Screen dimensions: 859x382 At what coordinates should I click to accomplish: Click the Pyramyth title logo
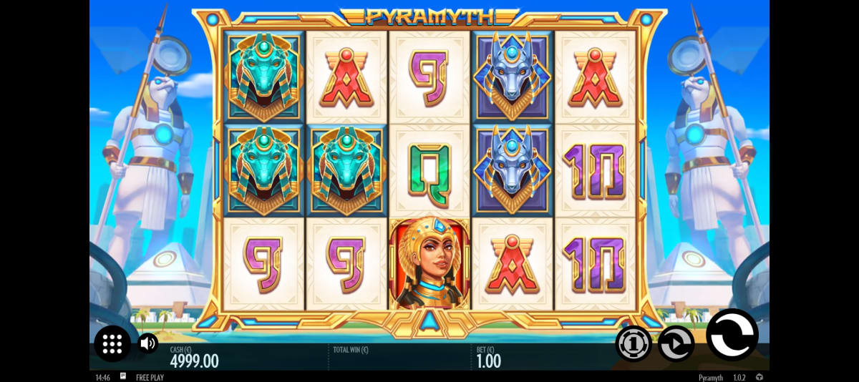coord(429,16)
